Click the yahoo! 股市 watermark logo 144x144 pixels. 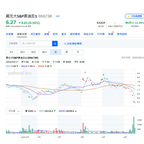click(x=20, y=73)
